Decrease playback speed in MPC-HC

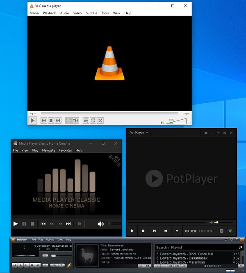52,224
